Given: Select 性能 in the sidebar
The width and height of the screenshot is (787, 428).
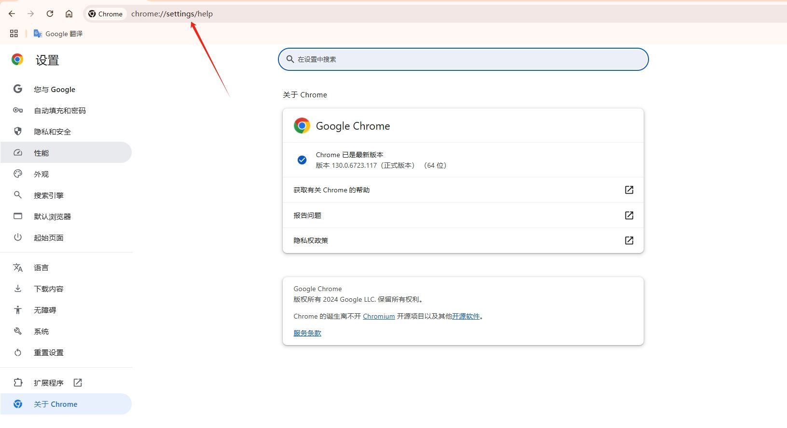Looking at the screenshot, I should coord(66,153).
